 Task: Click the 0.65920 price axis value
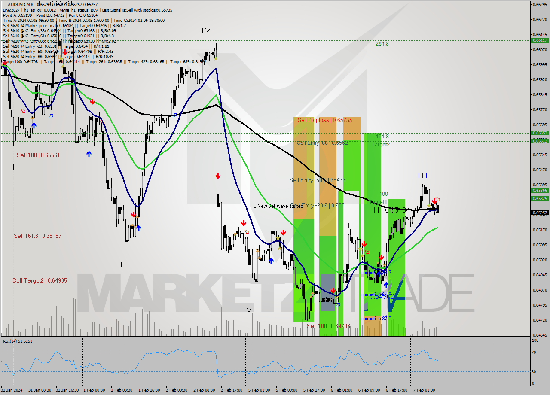pos(540,79)
